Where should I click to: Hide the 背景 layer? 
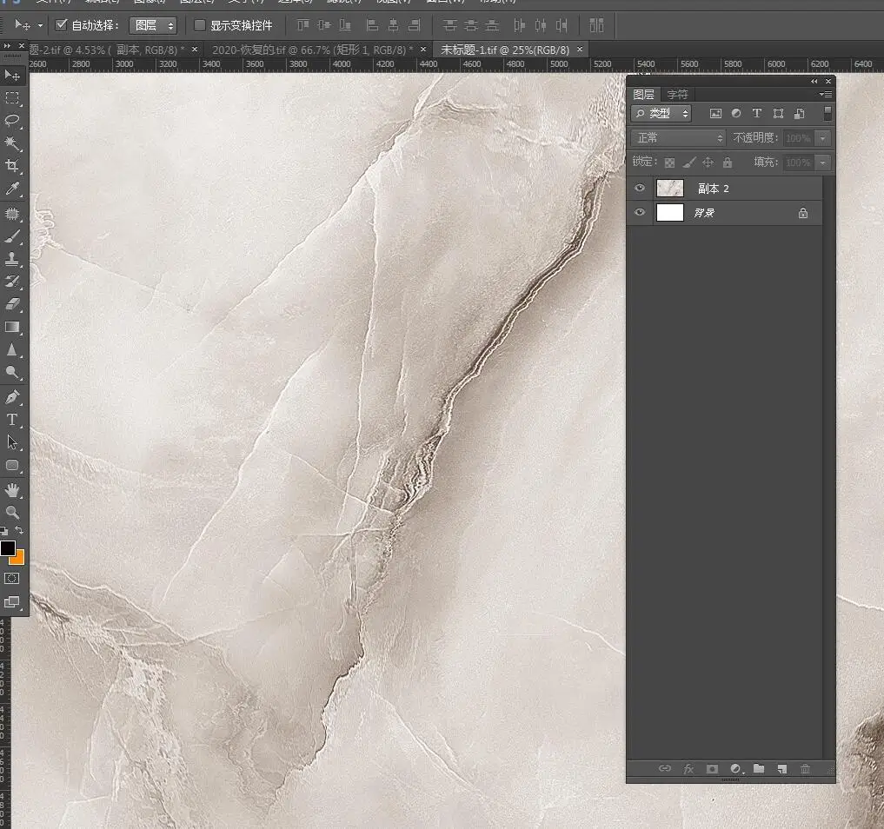click(641, 213)
